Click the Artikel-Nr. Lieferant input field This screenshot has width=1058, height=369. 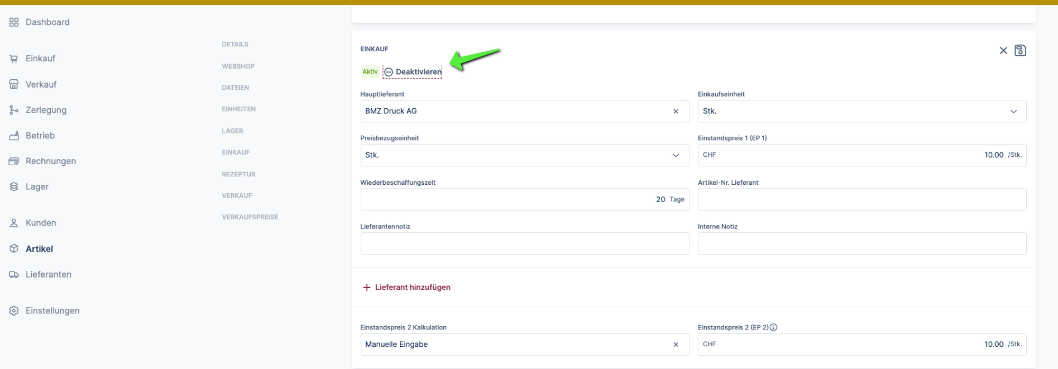pyautogui.click(x=862, y=200)
